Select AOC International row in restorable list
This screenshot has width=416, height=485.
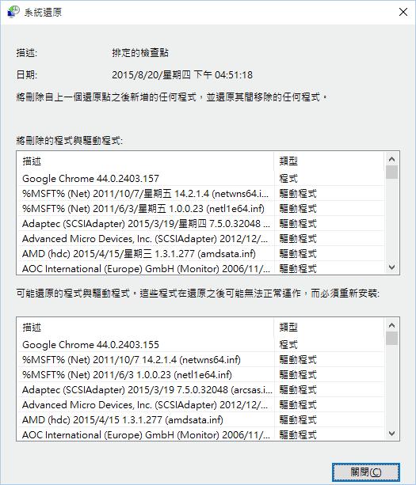pos(200,434)
